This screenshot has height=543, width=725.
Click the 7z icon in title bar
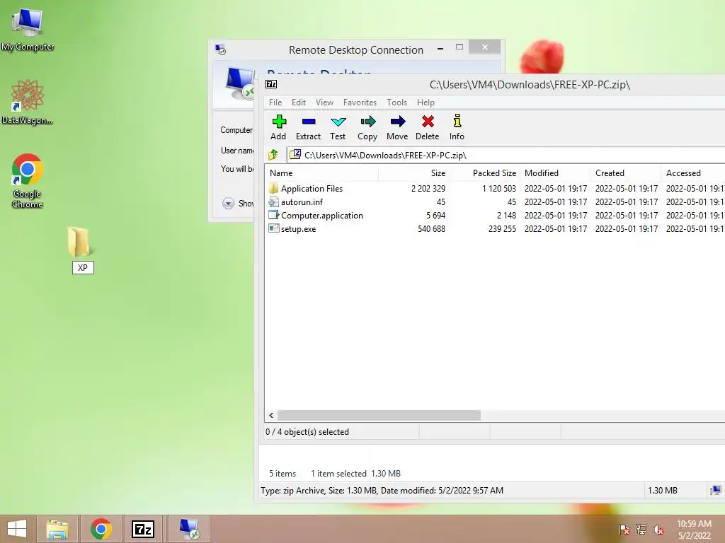tap(271, 84)
